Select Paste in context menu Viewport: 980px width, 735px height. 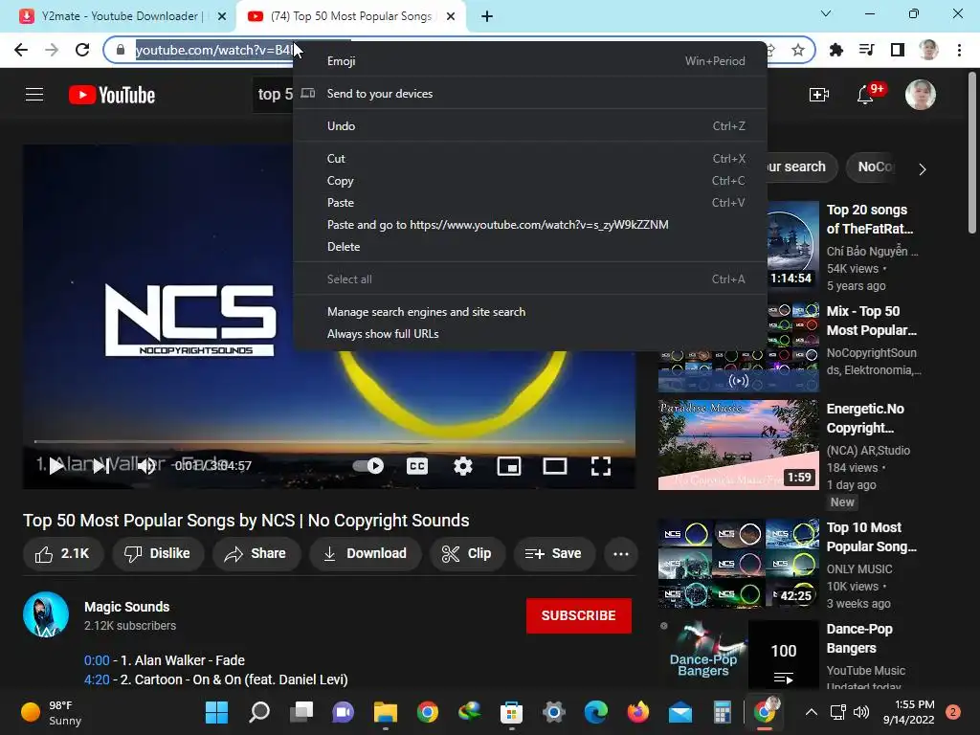tap(530, 203)
